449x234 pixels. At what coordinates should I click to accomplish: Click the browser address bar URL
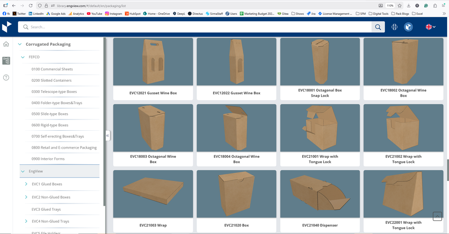click(x=91, y=6)
